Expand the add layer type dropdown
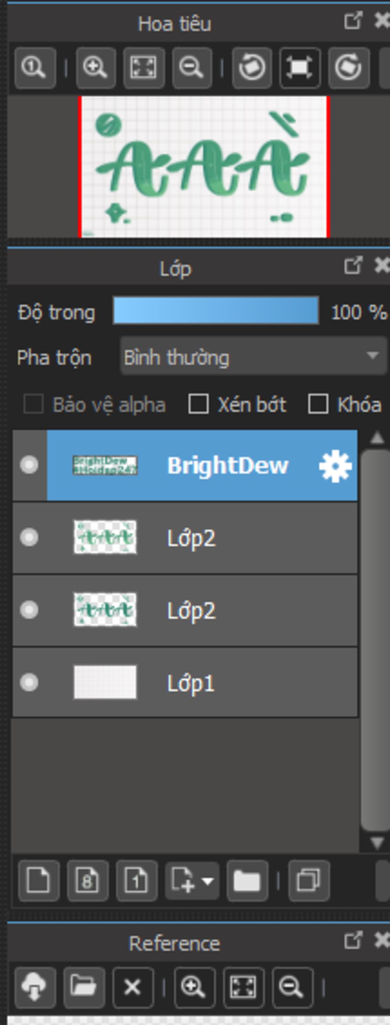The image size is (390, 1025). [192, 880]
